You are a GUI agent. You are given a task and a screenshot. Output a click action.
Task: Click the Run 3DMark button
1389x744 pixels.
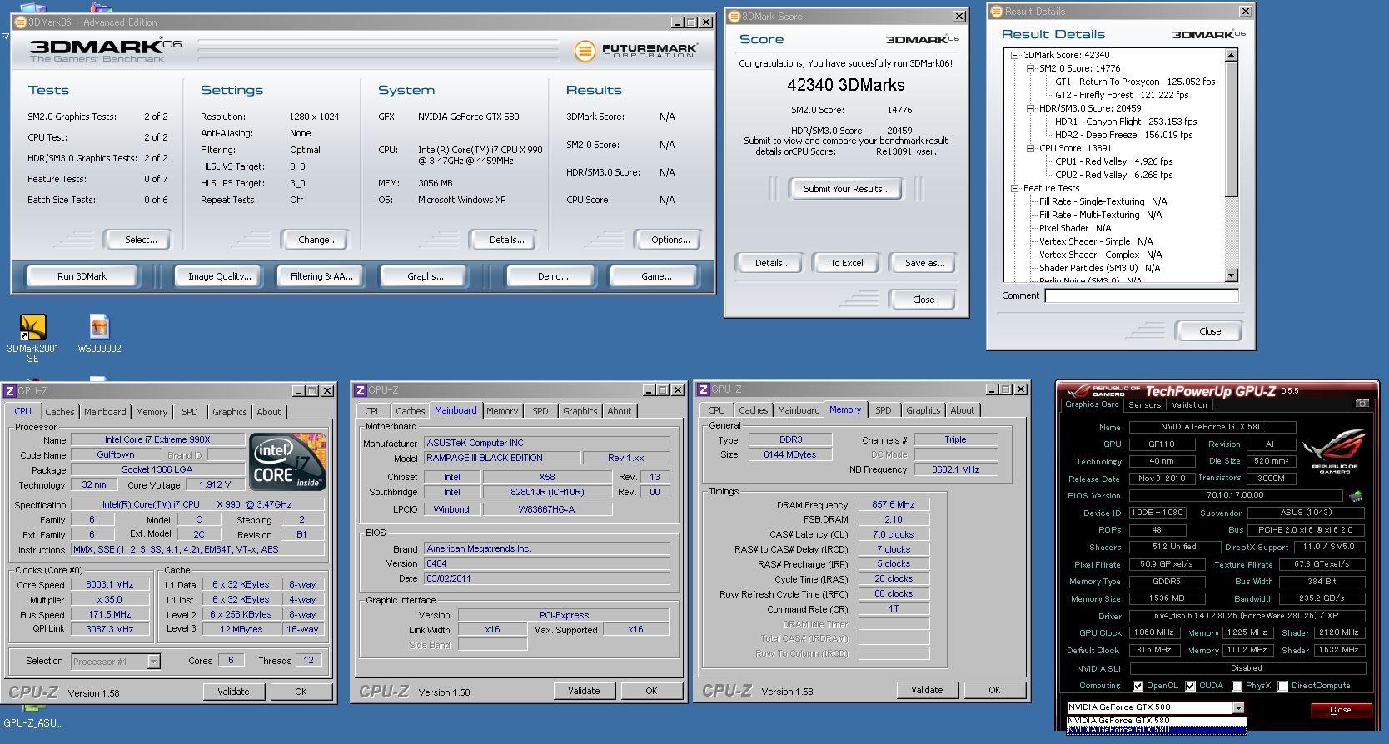82,276
